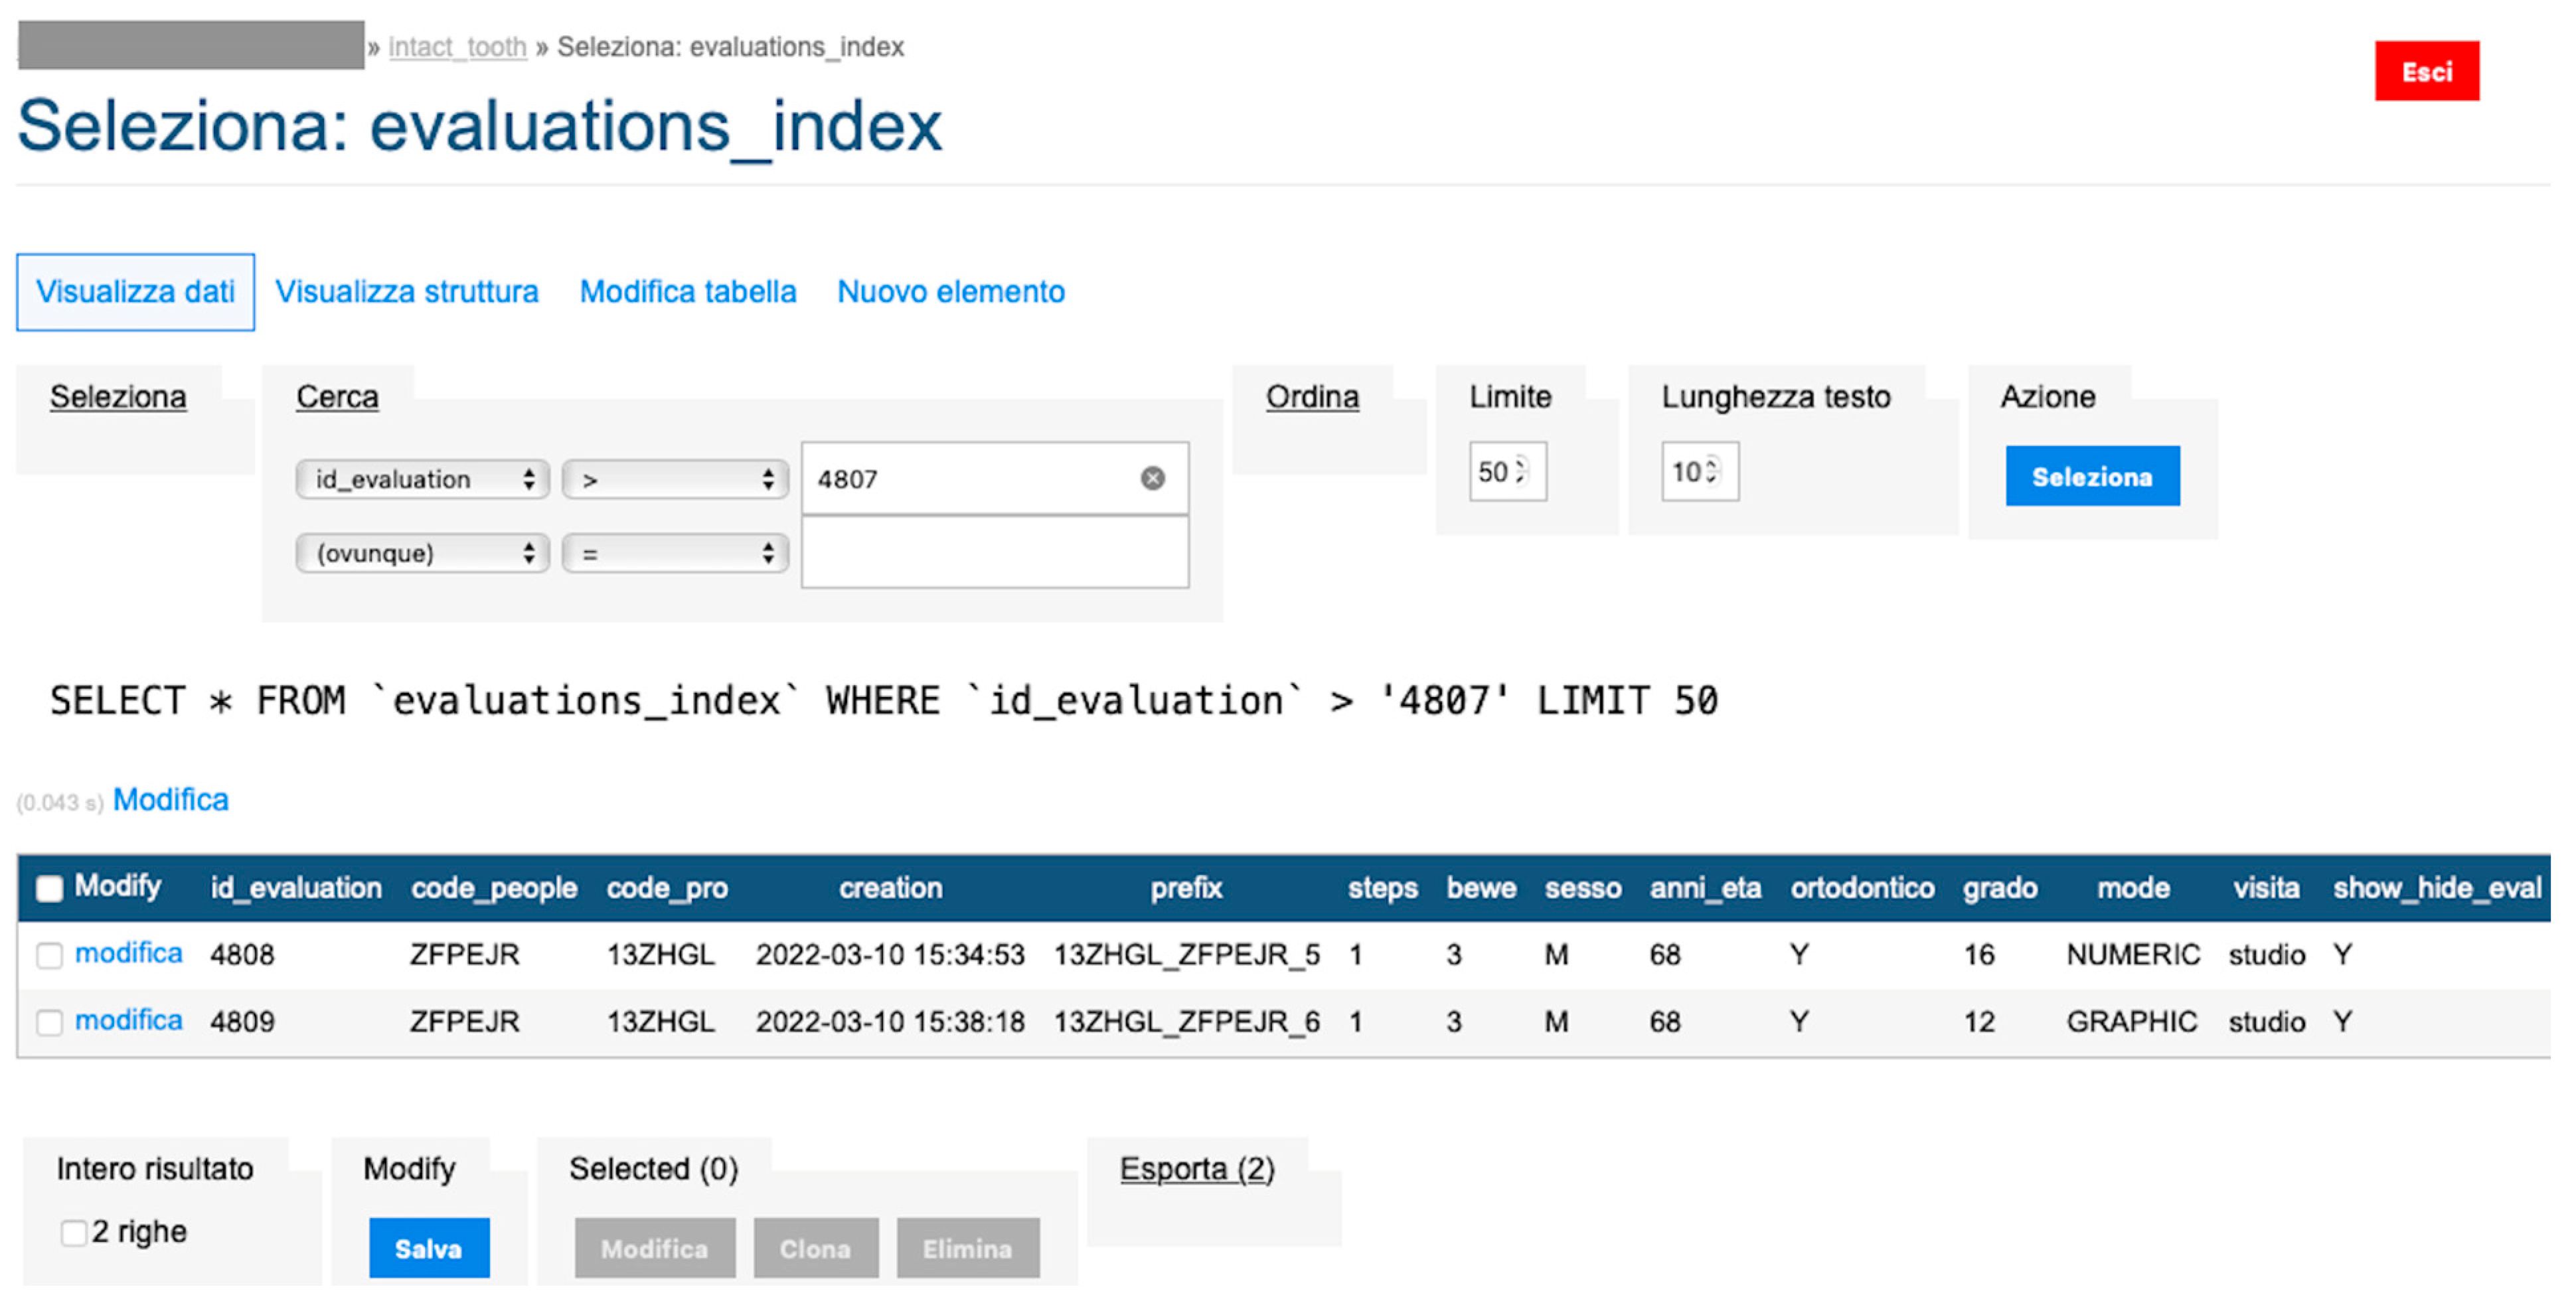
Task: Open the equals operator dropdown
Action: click(675, 554)
